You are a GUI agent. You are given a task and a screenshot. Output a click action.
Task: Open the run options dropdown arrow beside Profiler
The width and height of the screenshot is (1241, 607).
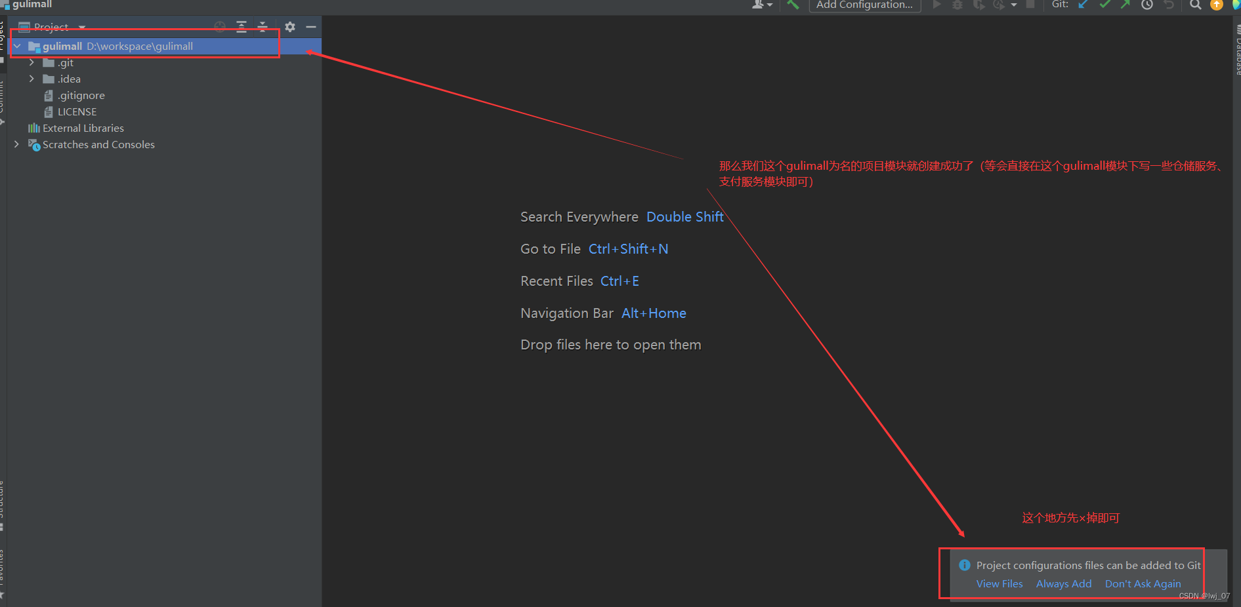(x=1014, y=5)
